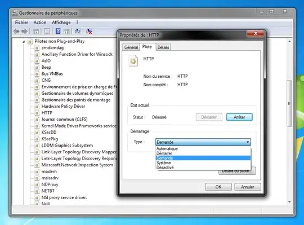
Task: Click the Arrêter button
Action: pos(239,117)
